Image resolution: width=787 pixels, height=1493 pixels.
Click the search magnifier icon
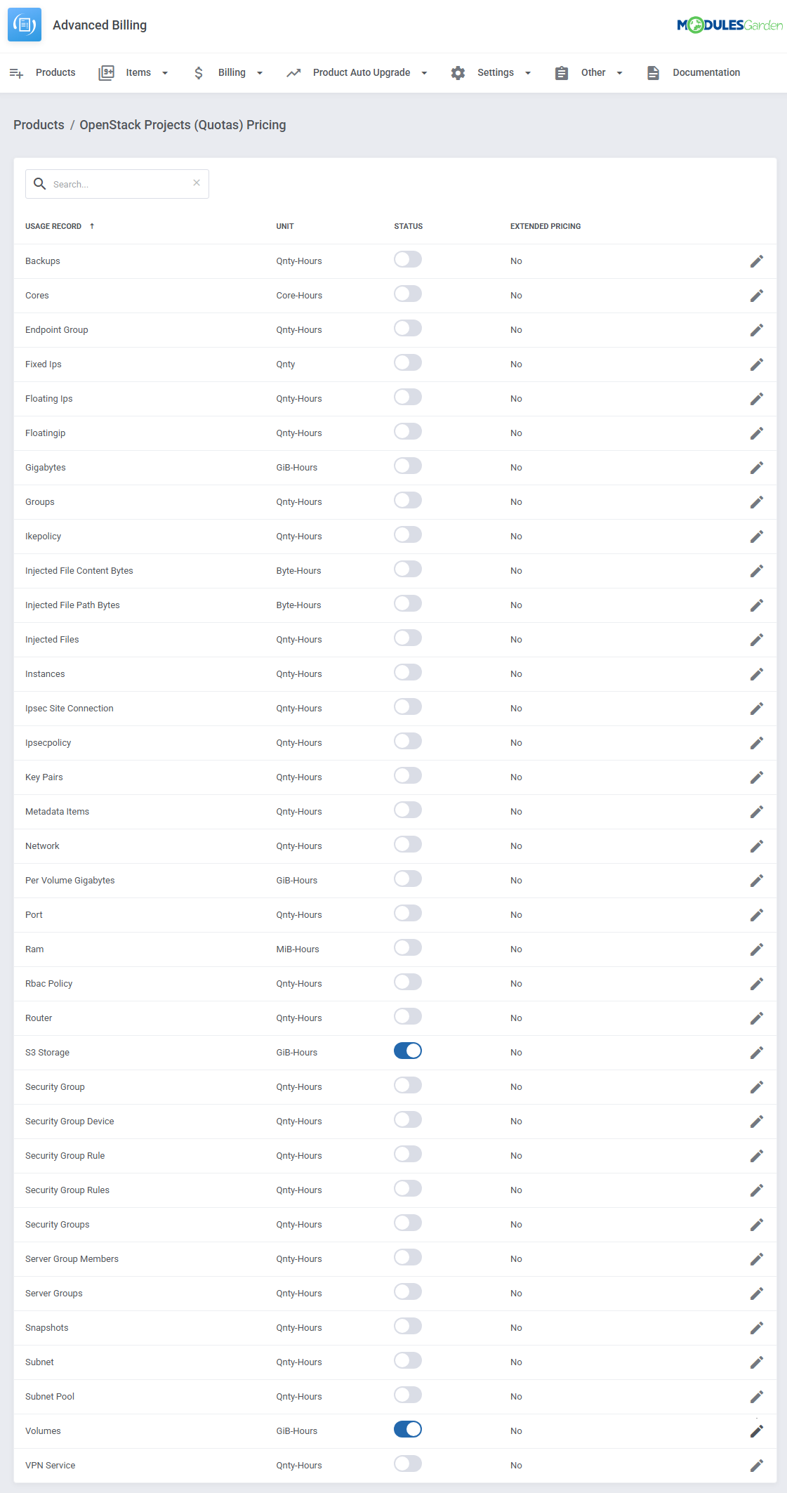[40, 184]
